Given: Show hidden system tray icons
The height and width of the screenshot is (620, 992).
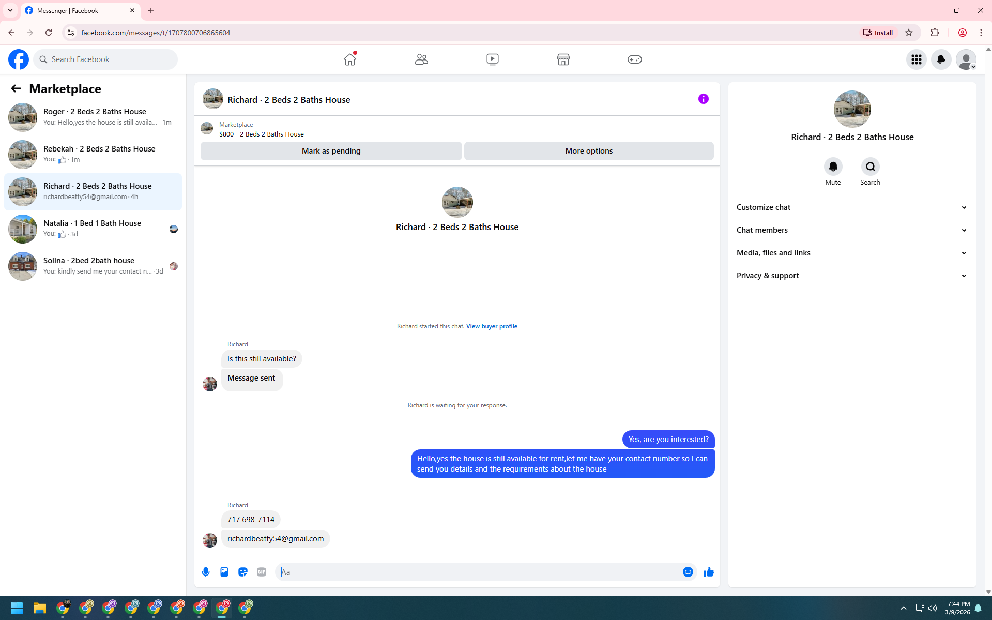Looking at the screenshot, I should (904, 608).
